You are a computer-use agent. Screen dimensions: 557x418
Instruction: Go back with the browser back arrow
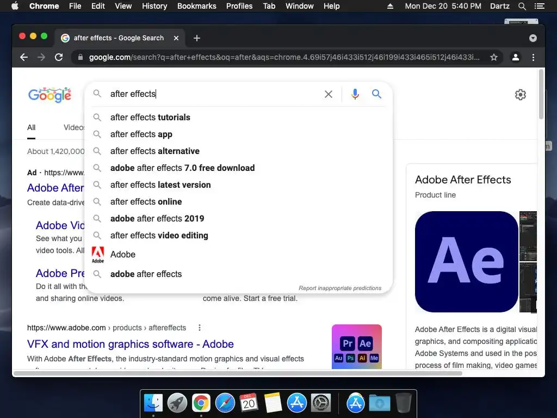24,57
